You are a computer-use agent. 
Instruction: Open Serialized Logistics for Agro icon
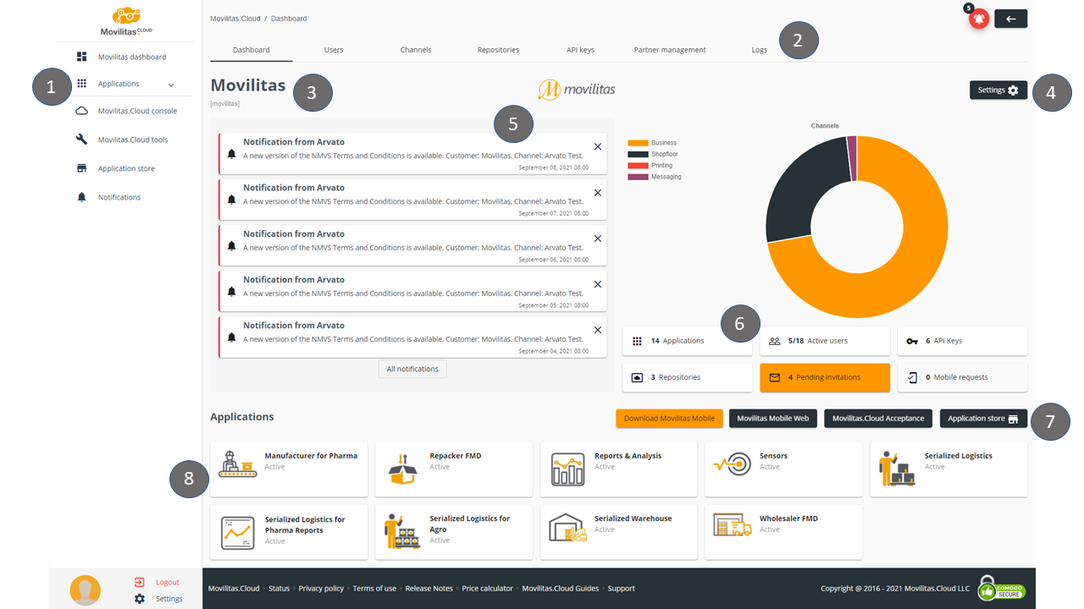[402, 532]
